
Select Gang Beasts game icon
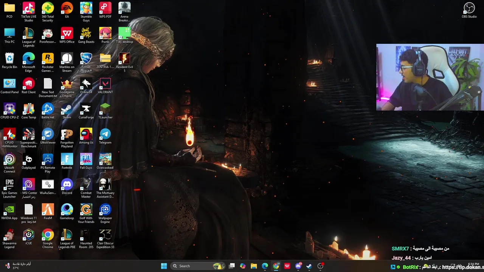coord(86,36)
